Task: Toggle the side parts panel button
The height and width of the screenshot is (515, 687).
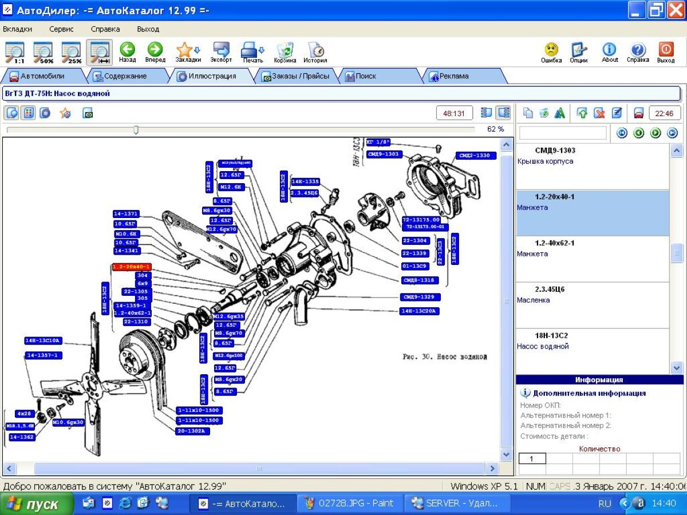Action: click(503, 113)
